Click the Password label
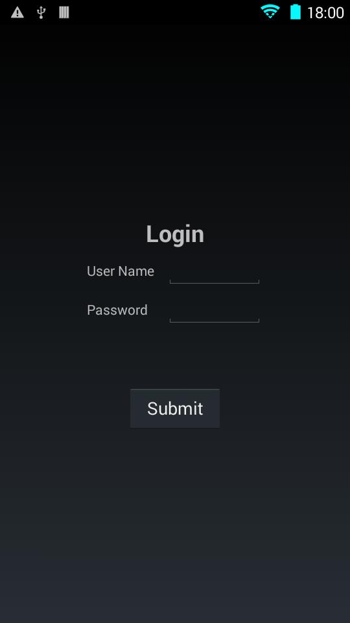 [117, 310]
